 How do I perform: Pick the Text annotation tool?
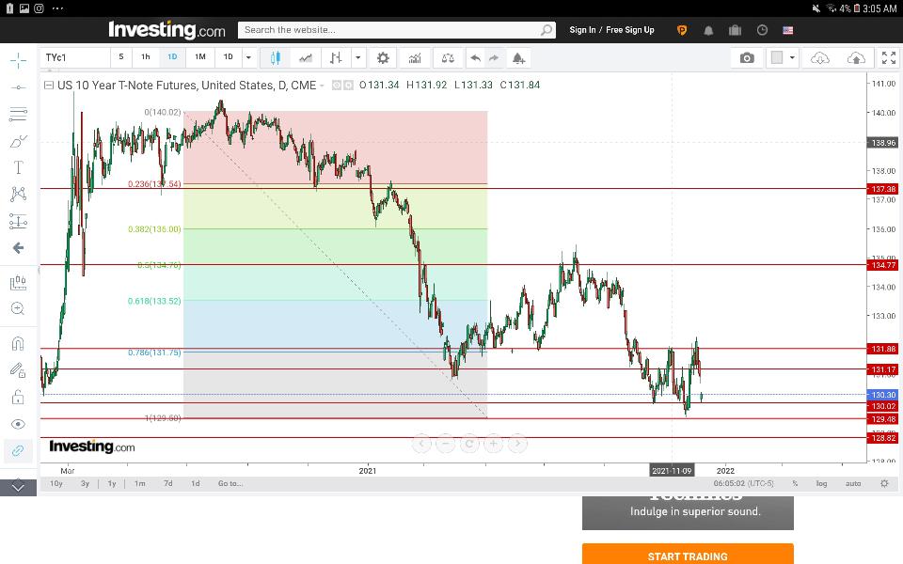18,167
